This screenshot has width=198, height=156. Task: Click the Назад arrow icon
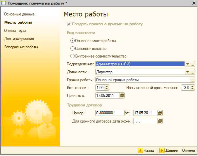[x=140, y=150]
